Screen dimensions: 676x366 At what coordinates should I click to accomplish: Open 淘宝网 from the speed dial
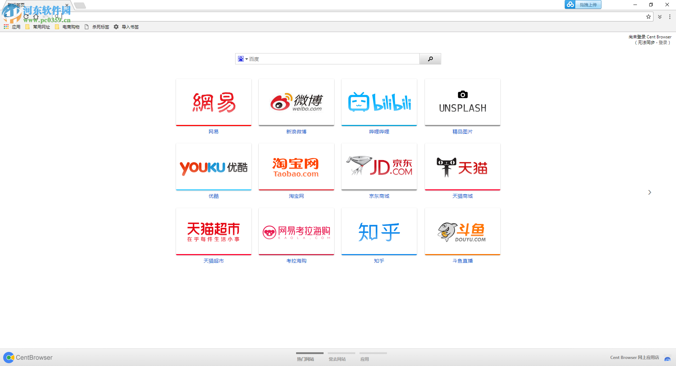point(296,166)
